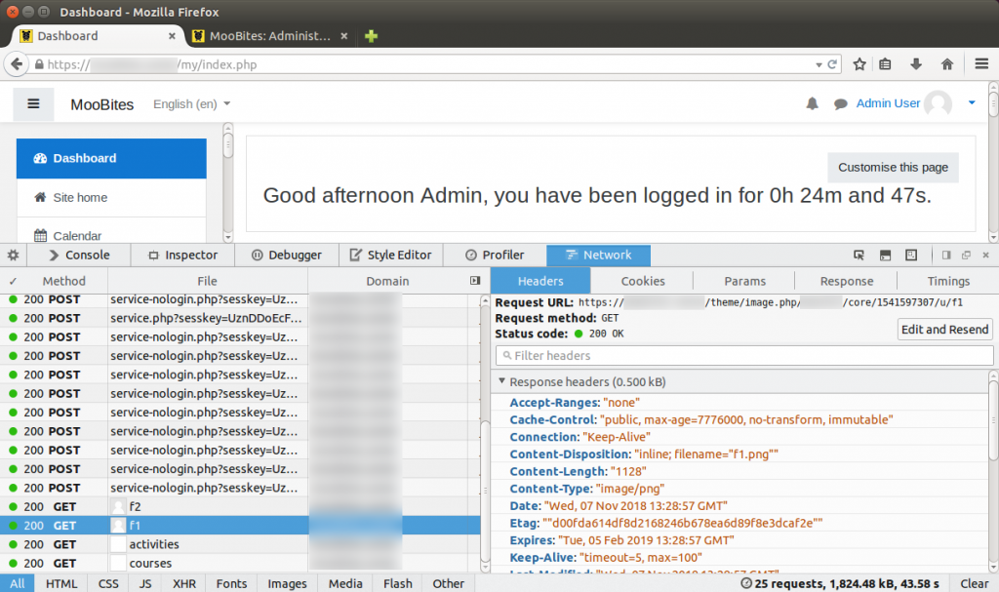This screenshot has height=592, width=999.
Task: Go to Site home in the sidebar
Action: coord(111,198)
